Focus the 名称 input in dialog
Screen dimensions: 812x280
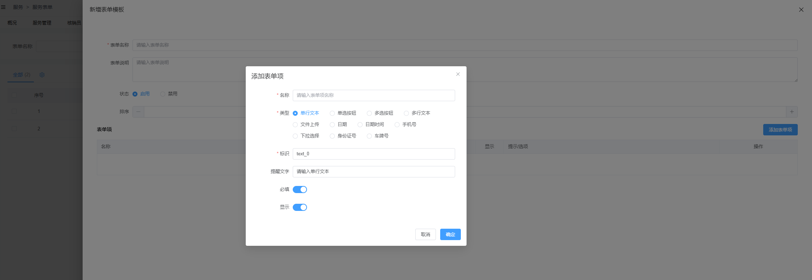[x=374, y=95]
